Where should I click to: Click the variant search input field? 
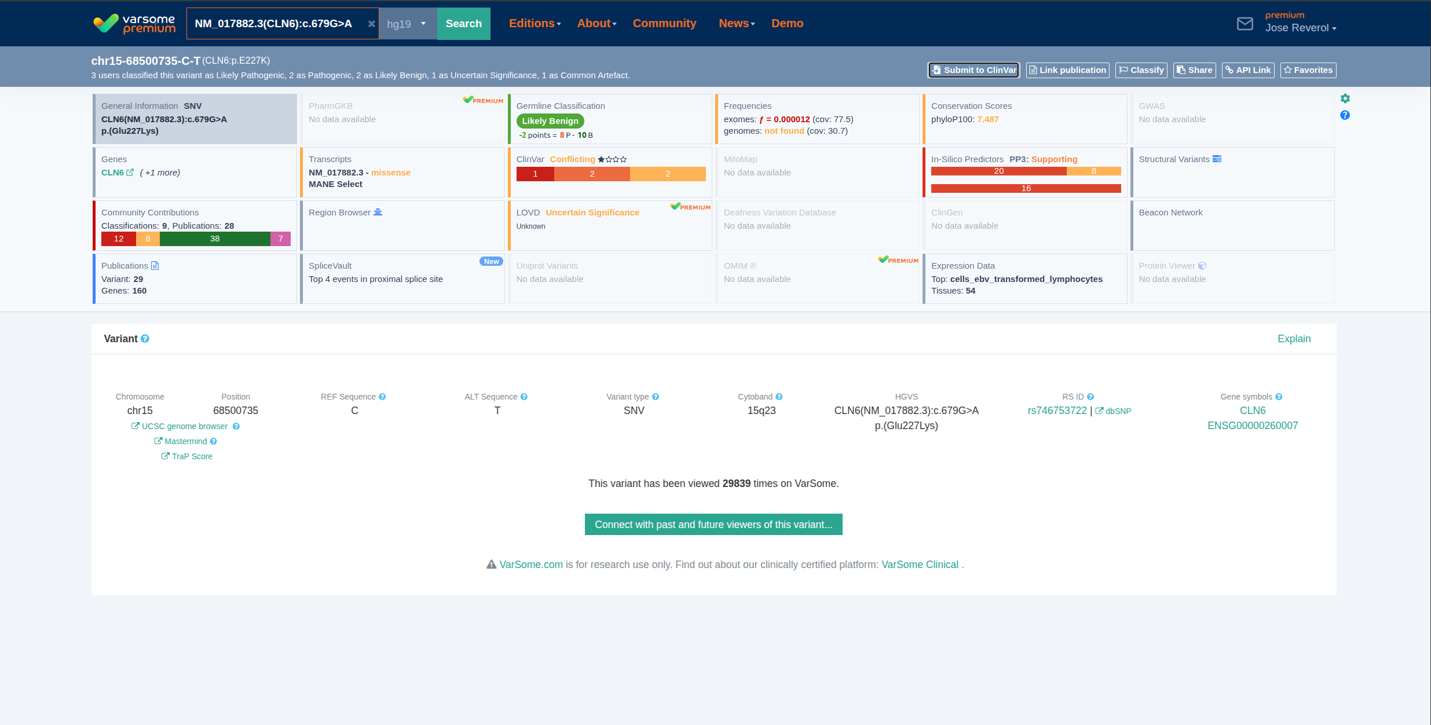[x=275, y=24]
